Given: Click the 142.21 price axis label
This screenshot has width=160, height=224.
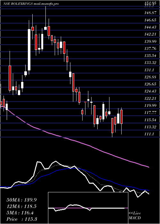Looking at the screenshot, I should point(150,34).
